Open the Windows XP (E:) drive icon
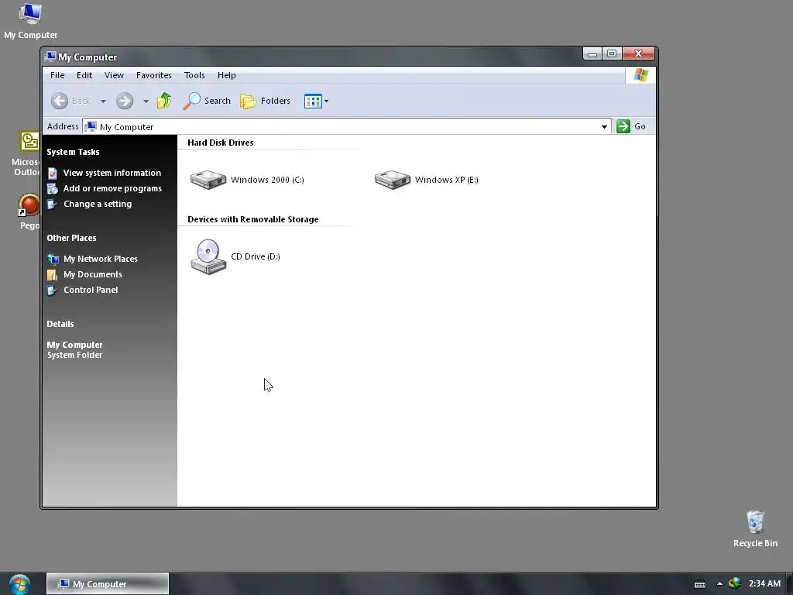793x595 pixels. pyautogui.click(x=393, y=180)
